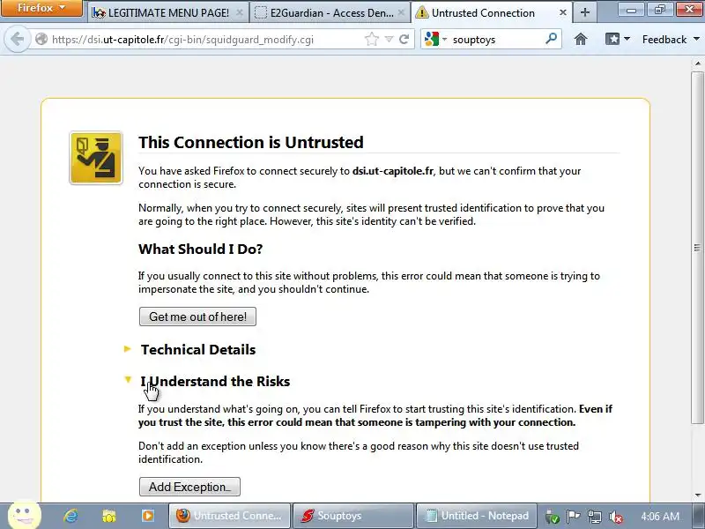Viewport: 705px width, 529px height.
Task: Select the Untrusted Connection taskbar item
Action: [x=229, y=516]
